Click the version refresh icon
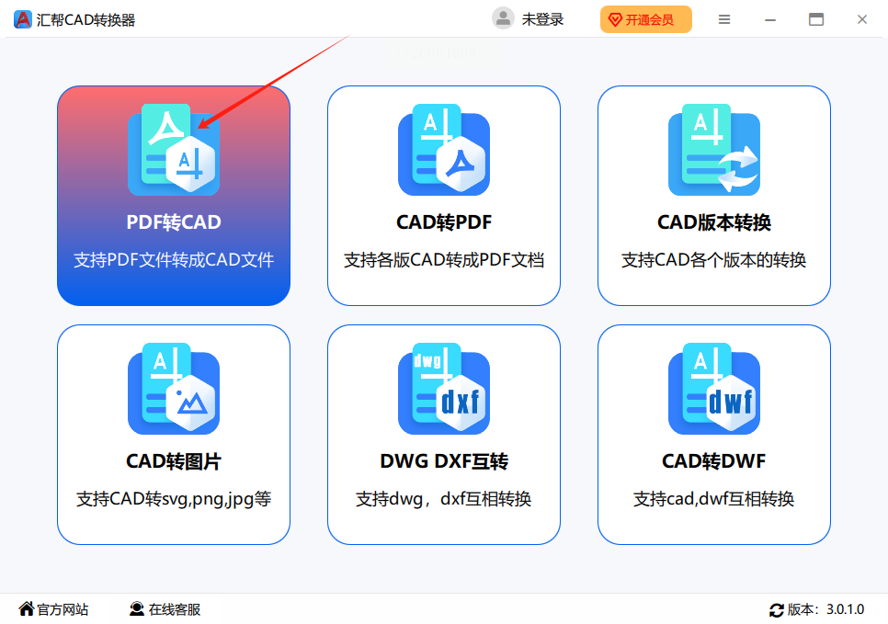This screenshot has height=624, width=888. pos(777,610)
